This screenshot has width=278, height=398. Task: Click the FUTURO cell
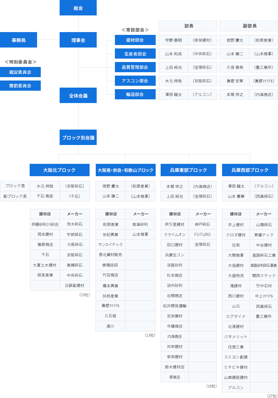click(203, 234)
